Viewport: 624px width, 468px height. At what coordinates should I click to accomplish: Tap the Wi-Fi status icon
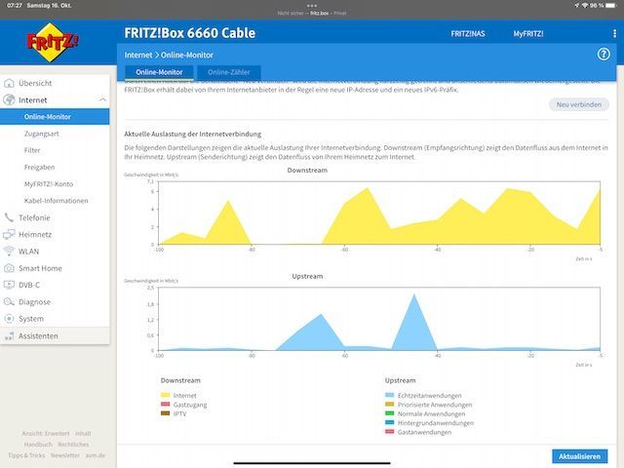pyautogui.click(x=585, y=5)
